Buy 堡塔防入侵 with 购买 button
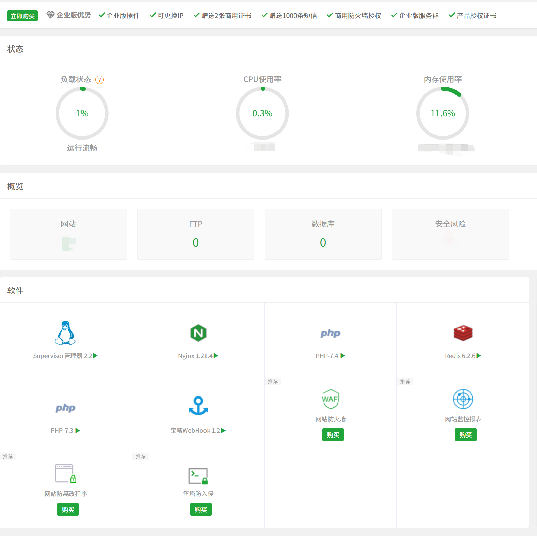Viewport: 537px width, 536px height. coord(201,510)
